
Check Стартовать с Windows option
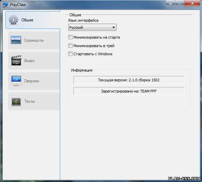[x=70, y=54]
